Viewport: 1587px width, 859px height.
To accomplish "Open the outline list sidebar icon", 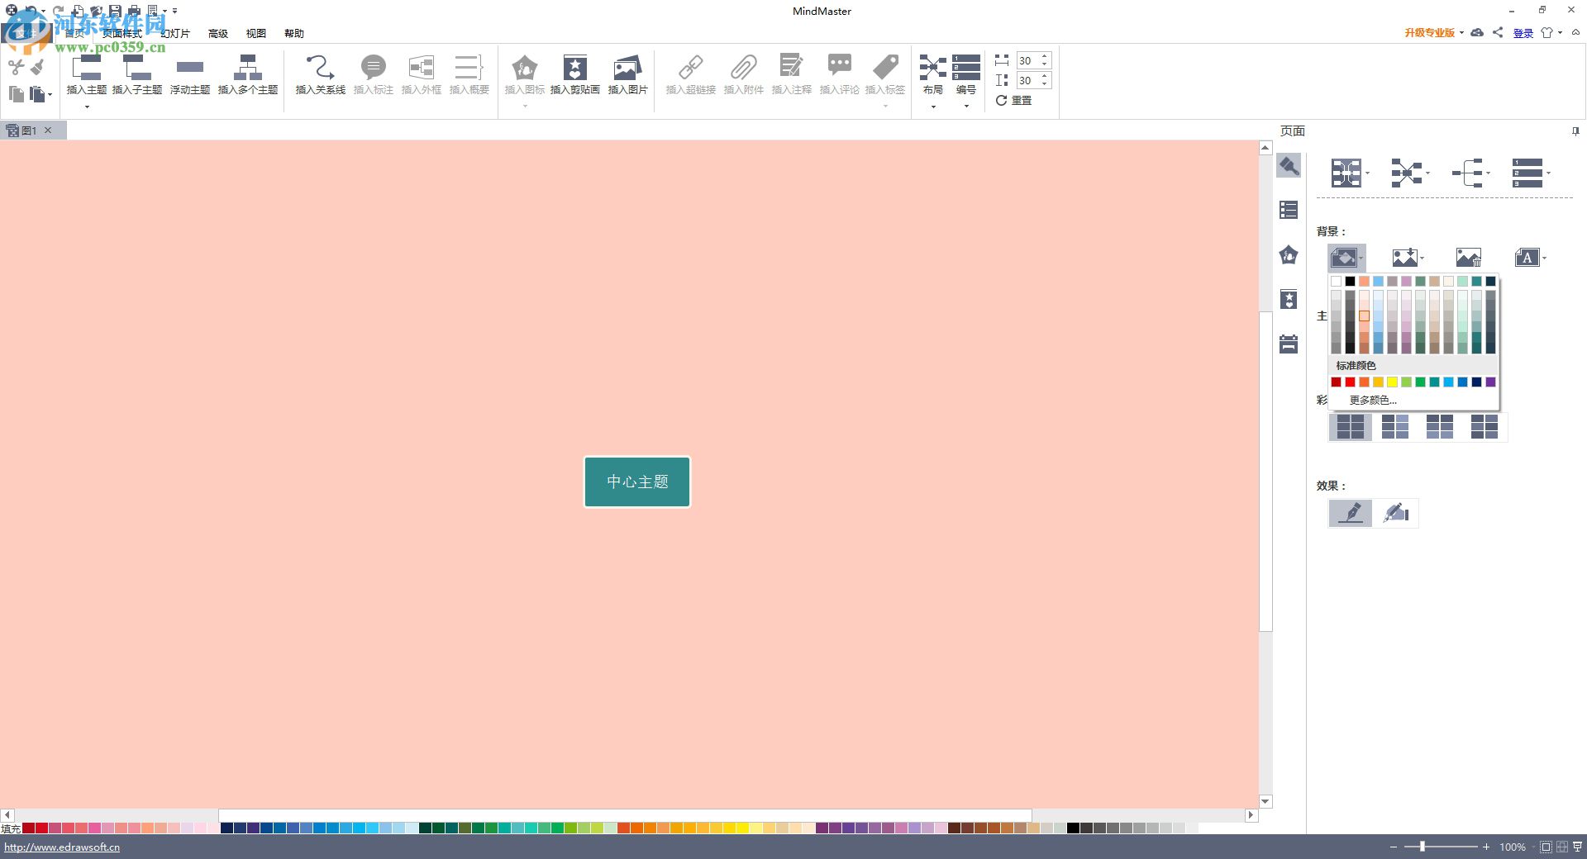I will tap(1289, 210).
